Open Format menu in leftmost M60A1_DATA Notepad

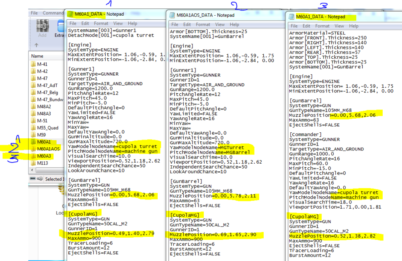pos(101,23)
